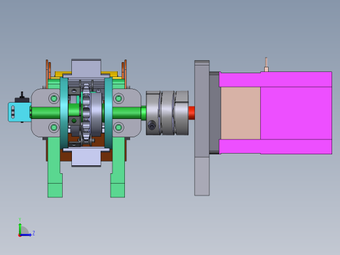Image resolution: width=340 pixels, height=255 pixels.
Task: Select the left teal ring plate
Action: (x=64, y=113)
